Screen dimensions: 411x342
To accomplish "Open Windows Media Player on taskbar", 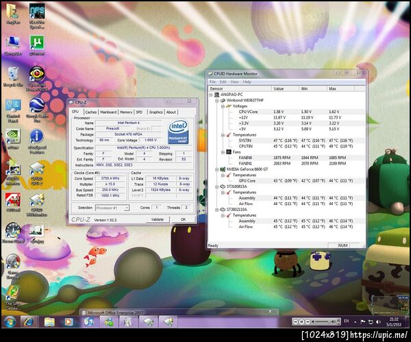I will [x=68, y=321].
